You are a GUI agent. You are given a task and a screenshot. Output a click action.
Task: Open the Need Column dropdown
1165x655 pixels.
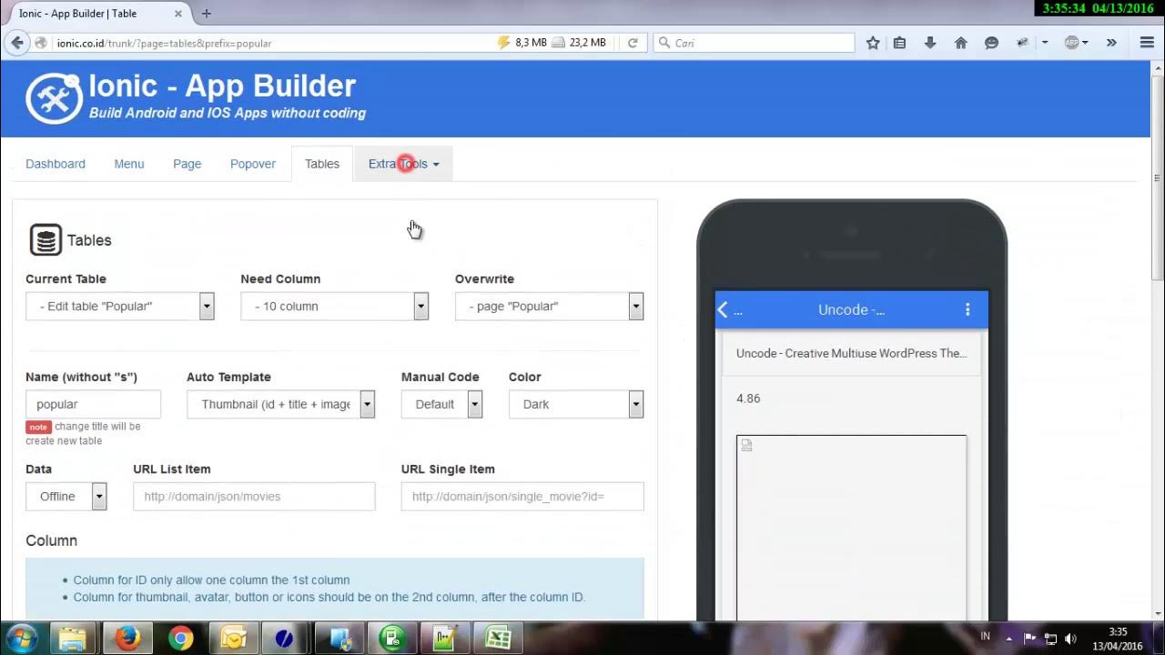point(334,306)
